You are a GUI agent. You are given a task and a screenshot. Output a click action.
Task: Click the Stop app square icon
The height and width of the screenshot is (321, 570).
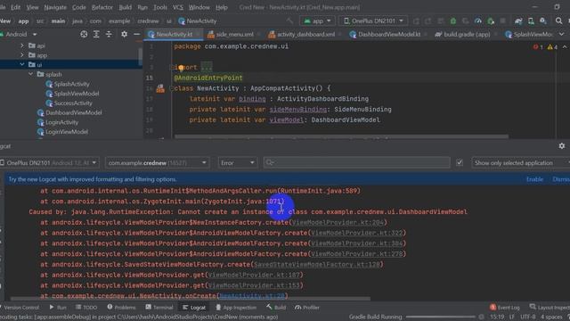click(502, 21)
